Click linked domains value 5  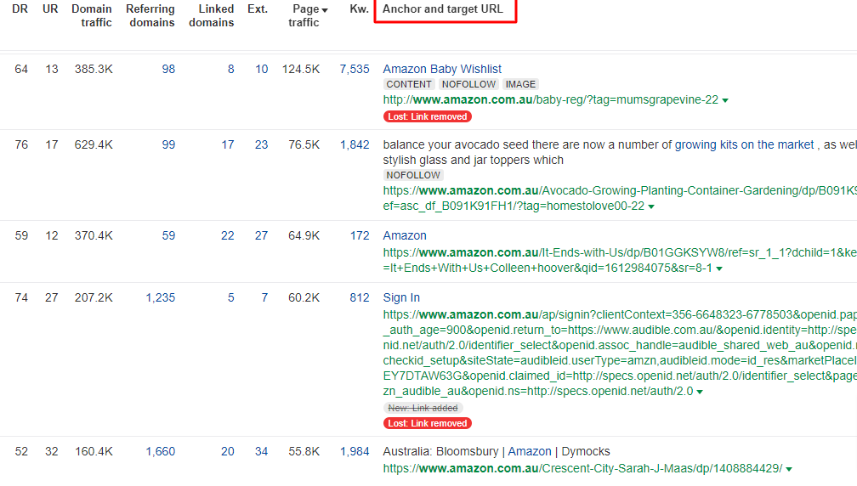(230, 297)
